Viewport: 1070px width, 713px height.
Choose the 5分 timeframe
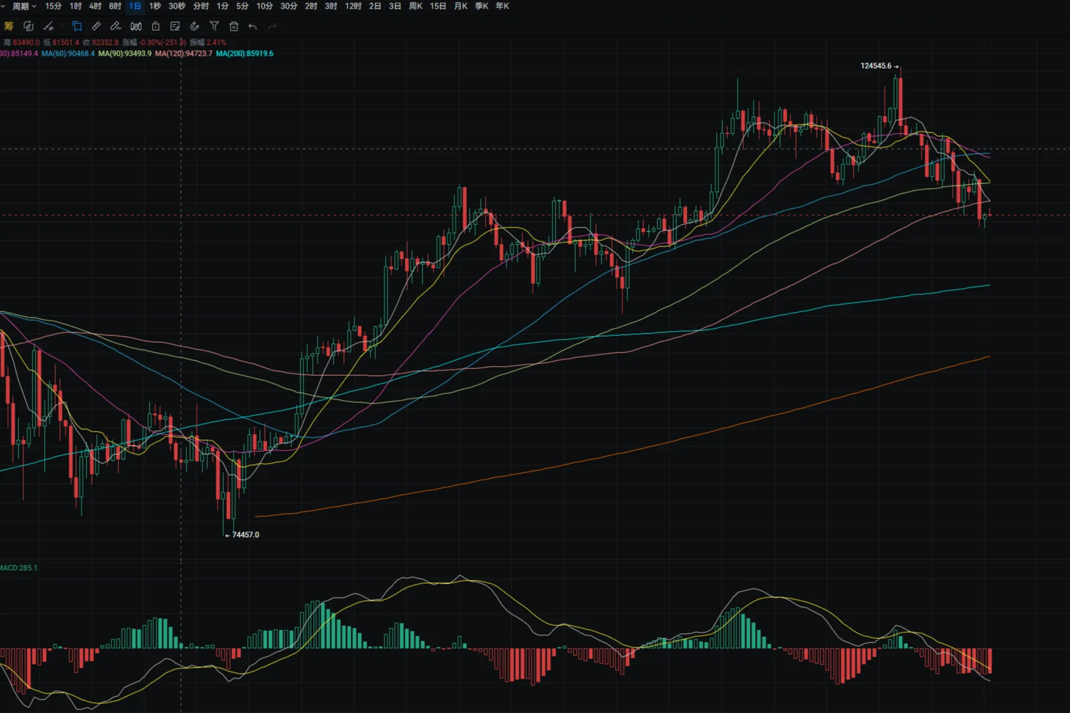(242, 6)
